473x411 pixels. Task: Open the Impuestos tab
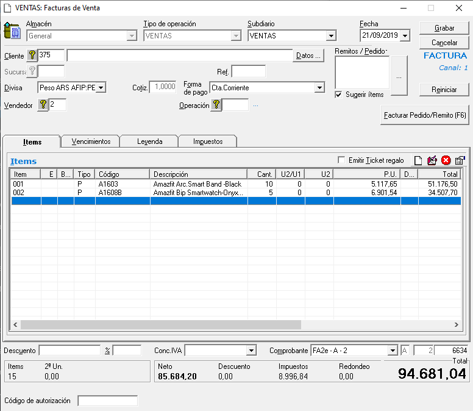point(208,141)
